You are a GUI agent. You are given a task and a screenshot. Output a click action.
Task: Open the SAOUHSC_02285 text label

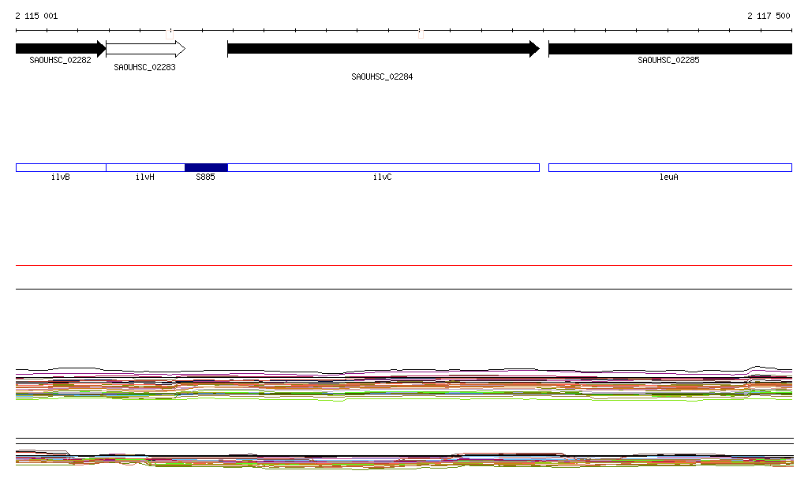(668, 60)
